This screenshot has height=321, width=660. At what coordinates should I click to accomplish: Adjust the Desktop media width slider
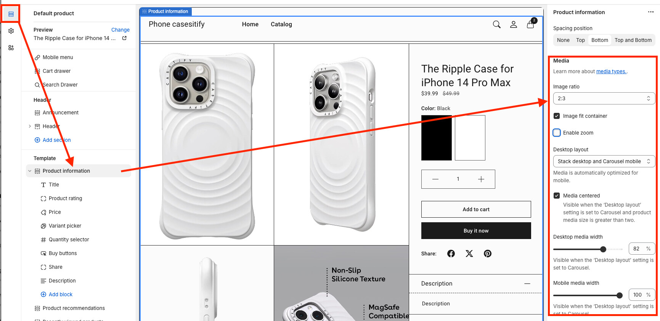(588, 249)
